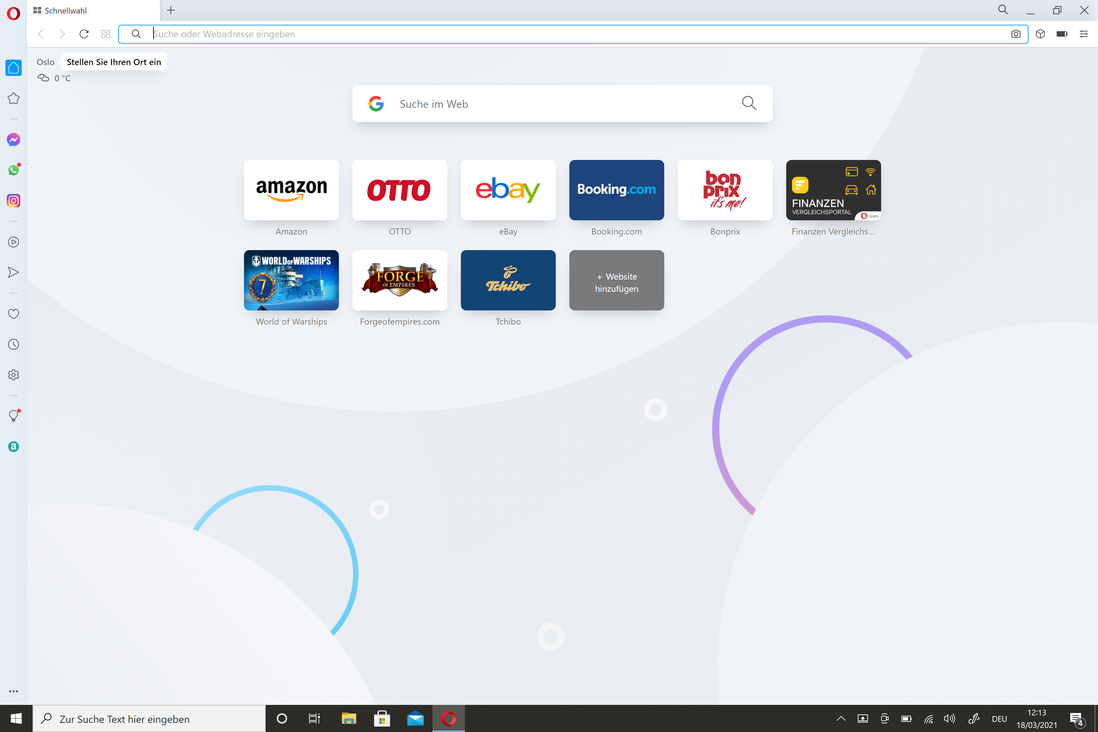Open bookmarks heart icon in sidebar
1098x732 pixels.
click(x=14, y=314)
